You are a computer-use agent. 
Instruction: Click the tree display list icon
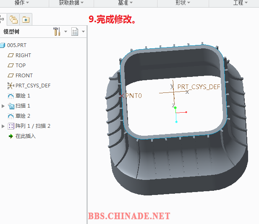point(75,32)
